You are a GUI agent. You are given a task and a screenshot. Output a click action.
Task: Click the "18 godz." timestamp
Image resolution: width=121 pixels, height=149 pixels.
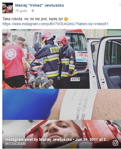tap(22, 11)
